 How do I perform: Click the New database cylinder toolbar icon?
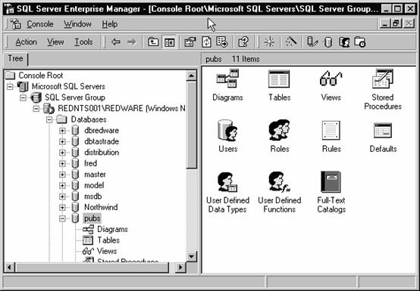[328, 42]
